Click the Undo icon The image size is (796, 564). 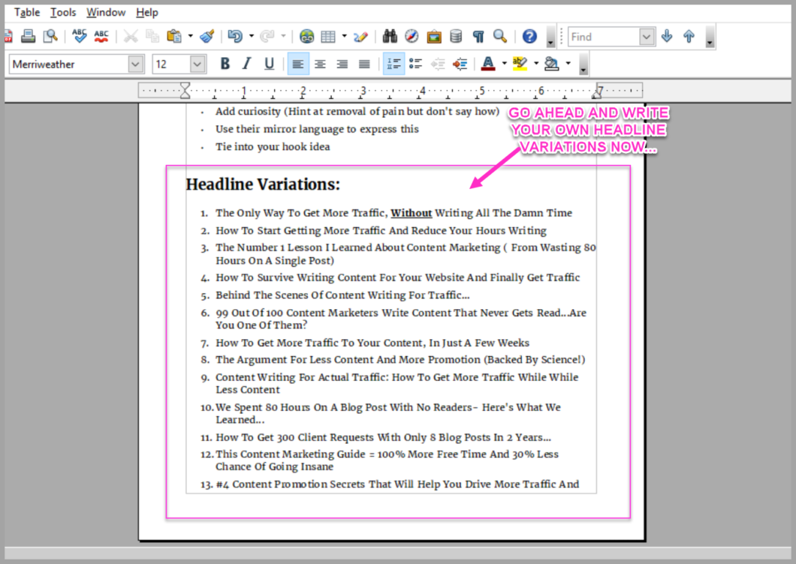pyautogui.click(x=234, y=36)
